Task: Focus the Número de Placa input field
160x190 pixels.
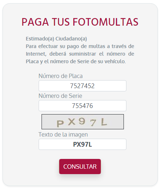Action: pos(82,86)
